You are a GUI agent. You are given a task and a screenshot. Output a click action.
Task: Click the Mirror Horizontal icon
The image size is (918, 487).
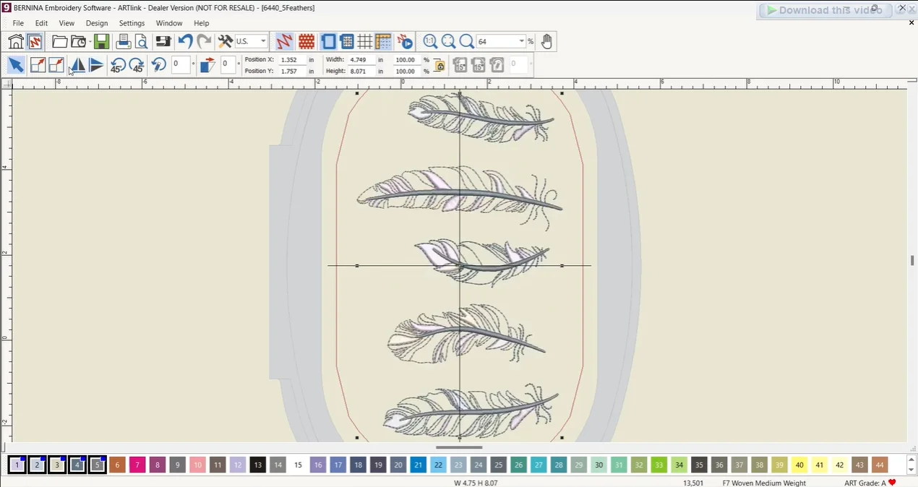pyautogui.click(x=78, y=65)
